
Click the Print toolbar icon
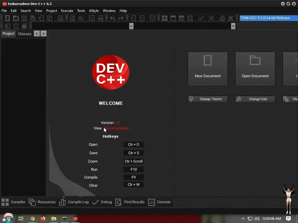click(x=60, y=18)
